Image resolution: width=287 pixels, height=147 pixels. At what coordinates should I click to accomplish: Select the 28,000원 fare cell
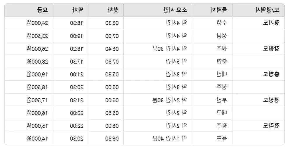pyautogui.click(x=29, y=62)
